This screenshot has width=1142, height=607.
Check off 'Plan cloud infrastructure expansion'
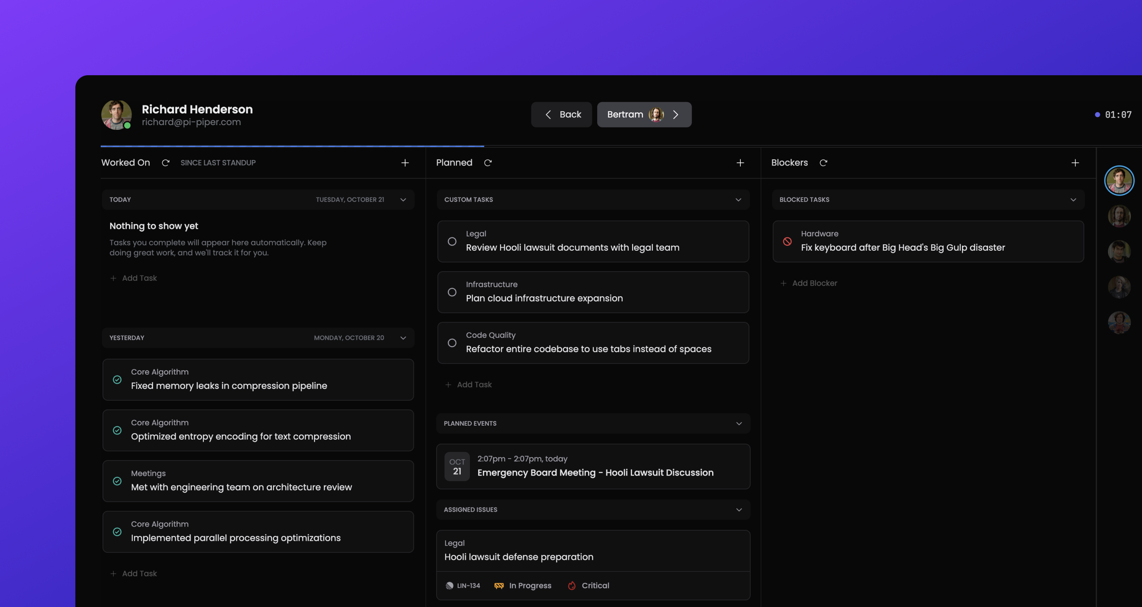(x=452, y=292)
